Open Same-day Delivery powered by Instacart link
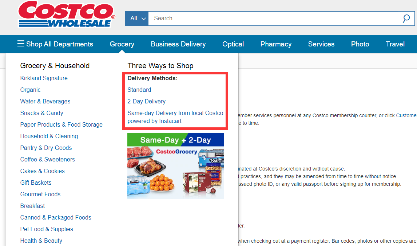 point(175,117)
